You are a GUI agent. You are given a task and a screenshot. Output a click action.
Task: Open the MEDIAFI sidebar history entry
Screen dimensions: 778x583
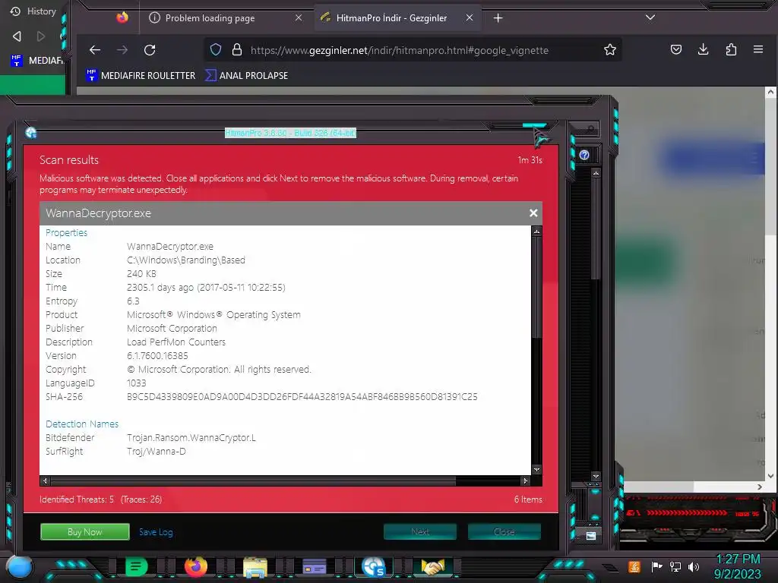(37, 61)
